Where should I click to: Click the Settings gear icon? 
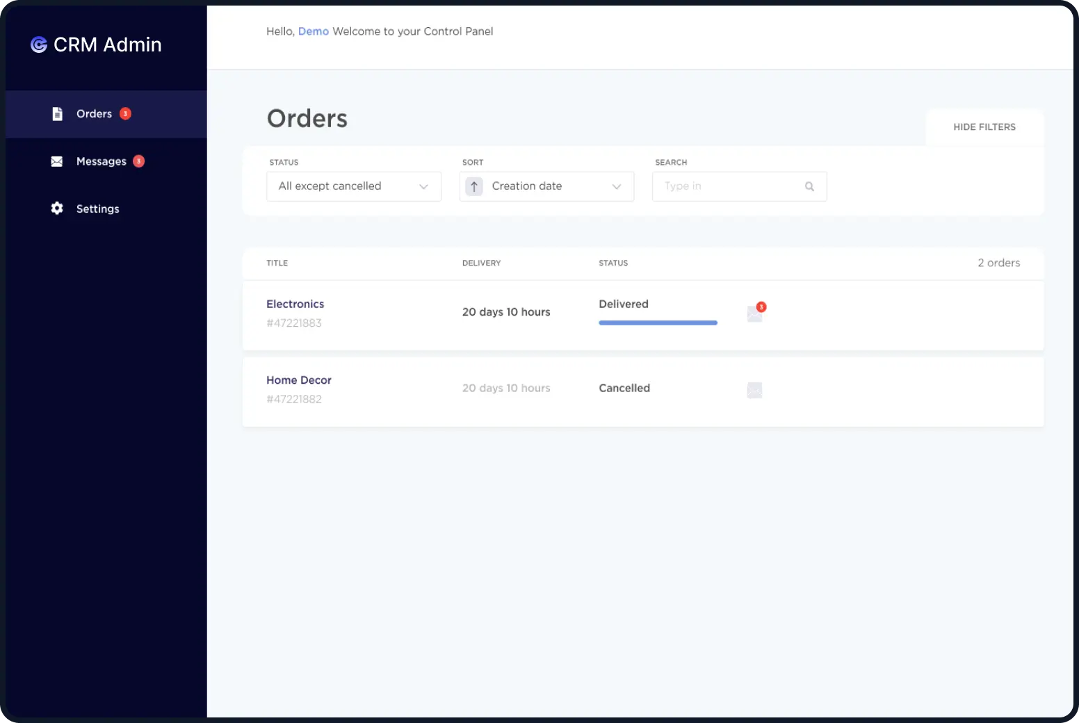click(57, 209)
